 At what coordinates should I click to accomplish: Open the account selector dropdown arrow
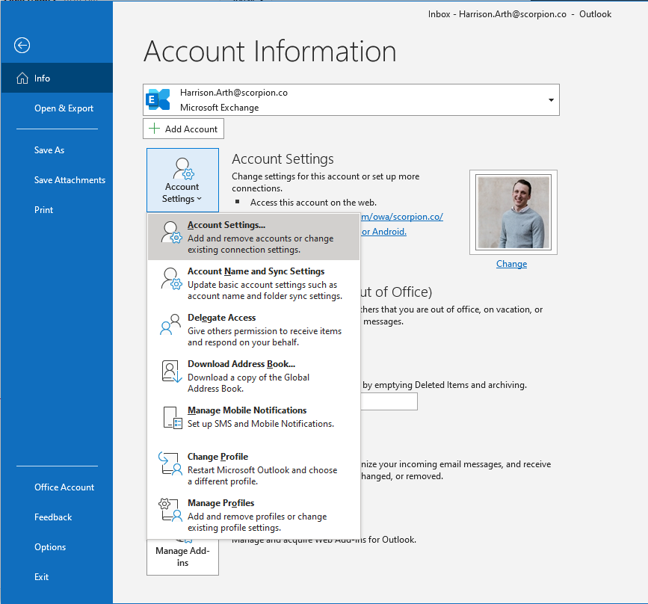[551, 100]
